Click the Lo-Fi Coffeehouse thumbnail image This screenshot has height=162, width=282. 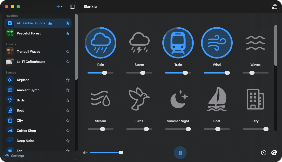click(x=10, y=62)
